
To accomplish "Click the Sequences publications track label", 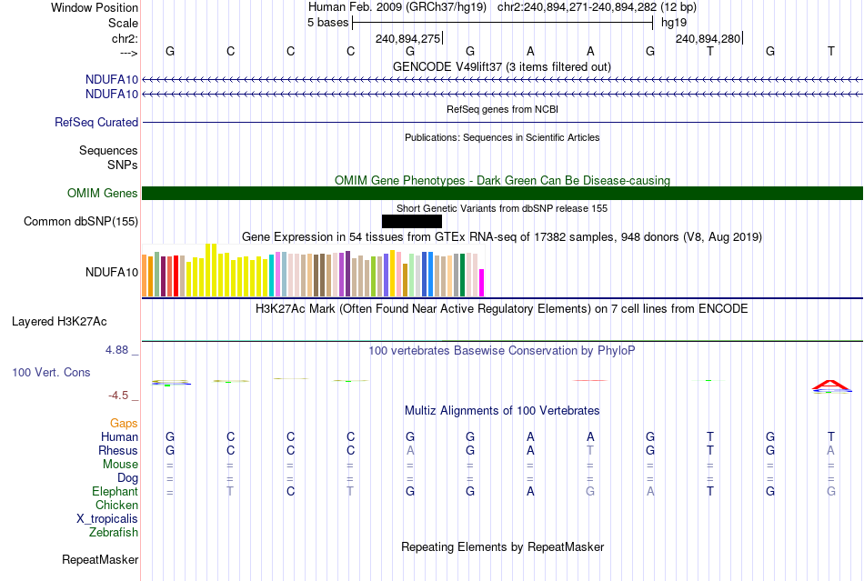I will (108, 150).
